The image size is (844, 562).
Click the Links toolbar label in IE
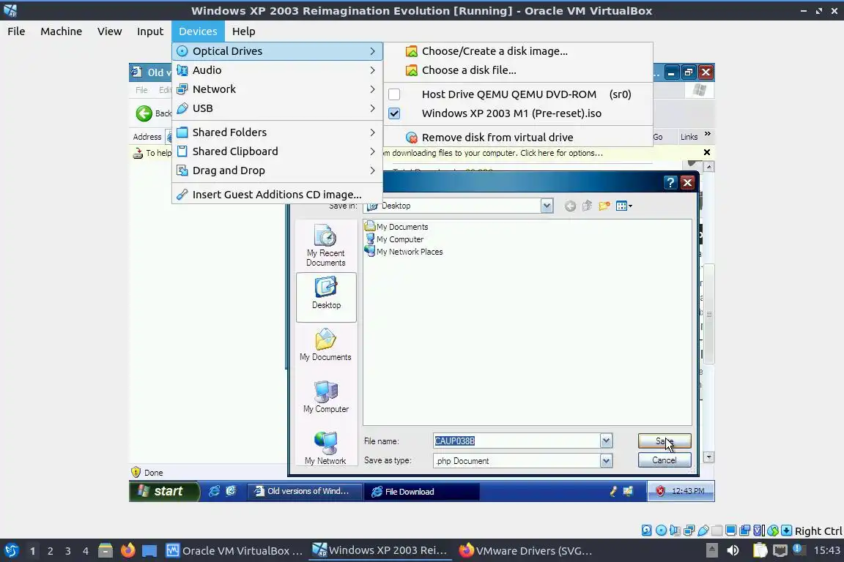(689, 137)
